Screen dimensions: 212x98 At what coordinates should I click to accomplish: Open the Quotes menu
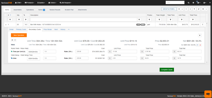(41, 3)
